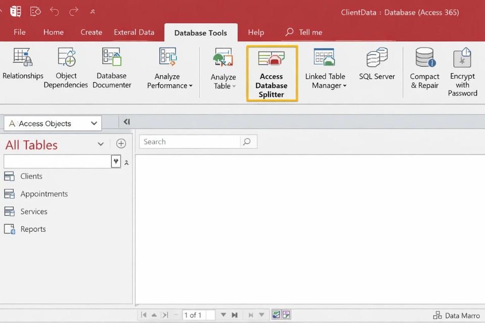
Task: Click the Undo arrow in title bar
Action: click(x=55, y=11)
